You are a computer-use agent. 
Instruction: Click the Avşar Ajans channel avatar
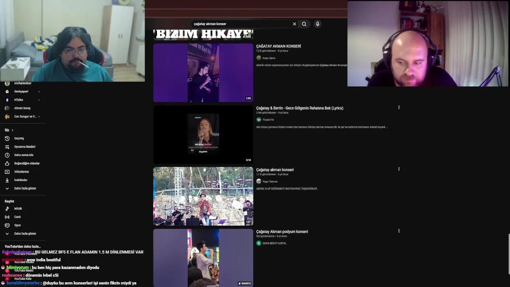[x=259, y=58]
